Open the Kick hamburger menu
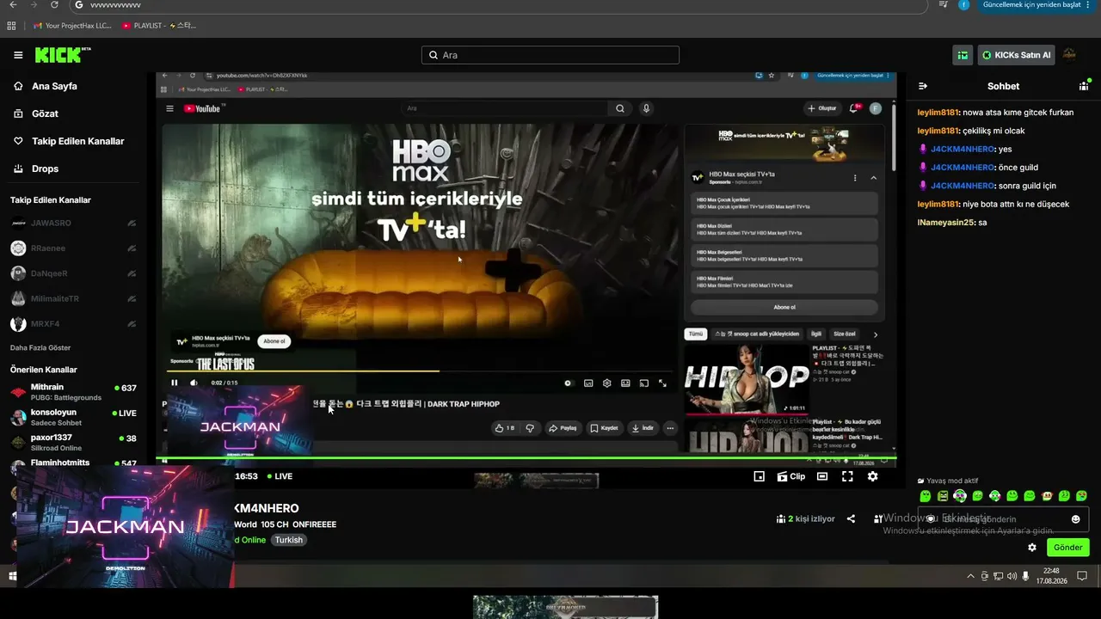Image resolution: width=1101 pixels, height=619 pixels. click(x=18, y=55)
